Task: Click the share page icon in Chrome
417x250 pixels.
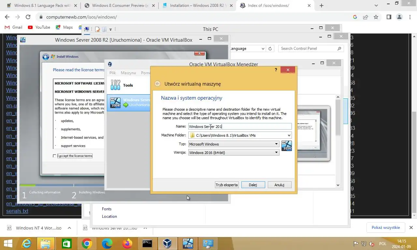Action: 366,17
